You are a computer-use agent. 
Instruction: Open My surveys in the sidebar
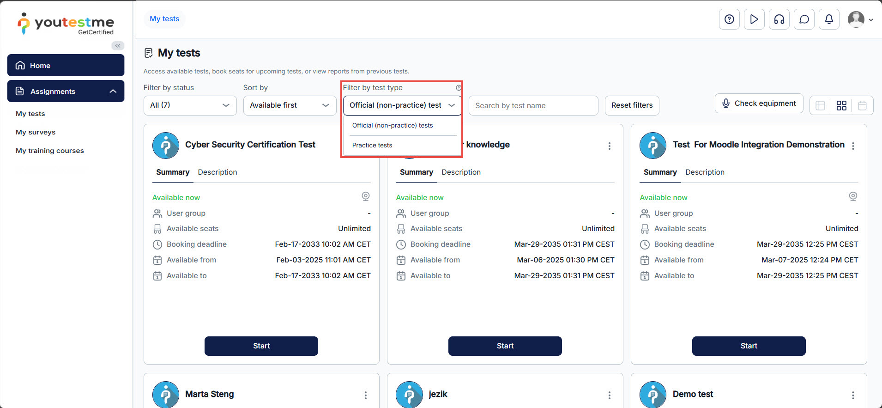36,132
